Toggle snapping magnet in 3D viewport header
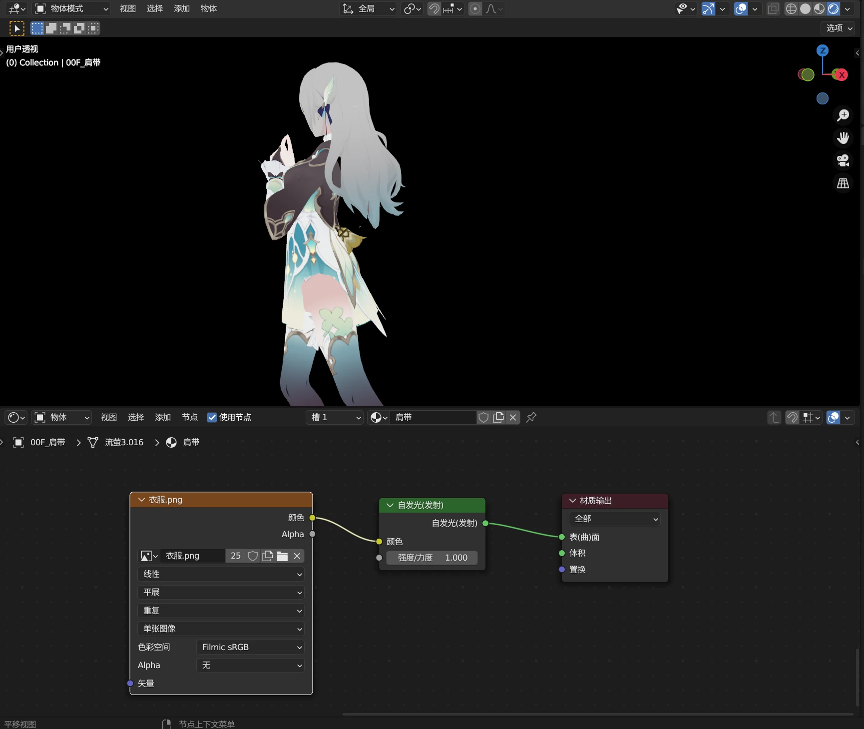The image size is (864, 729). 434,9
